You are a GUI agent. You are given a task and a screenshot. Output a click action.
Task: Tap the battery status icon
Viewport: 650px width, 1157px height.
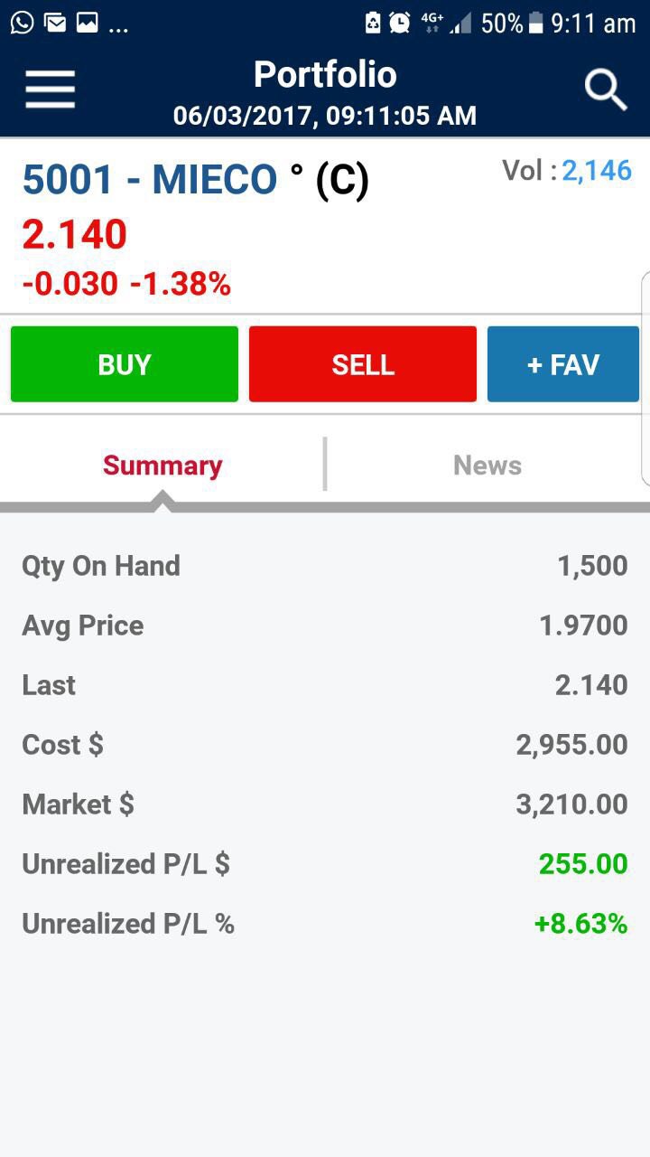(536, 24)
